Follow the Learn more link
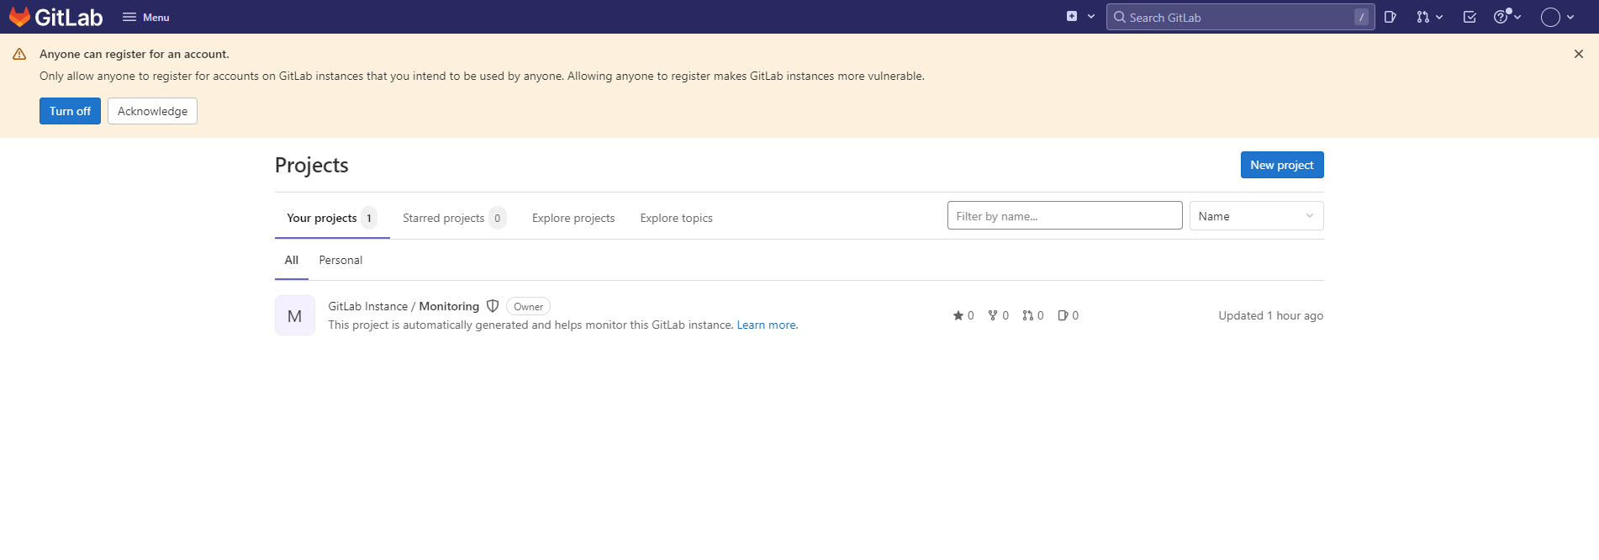Image resolution: width=1599 pixels, height=560 pixels. click(x=766, y=325)
